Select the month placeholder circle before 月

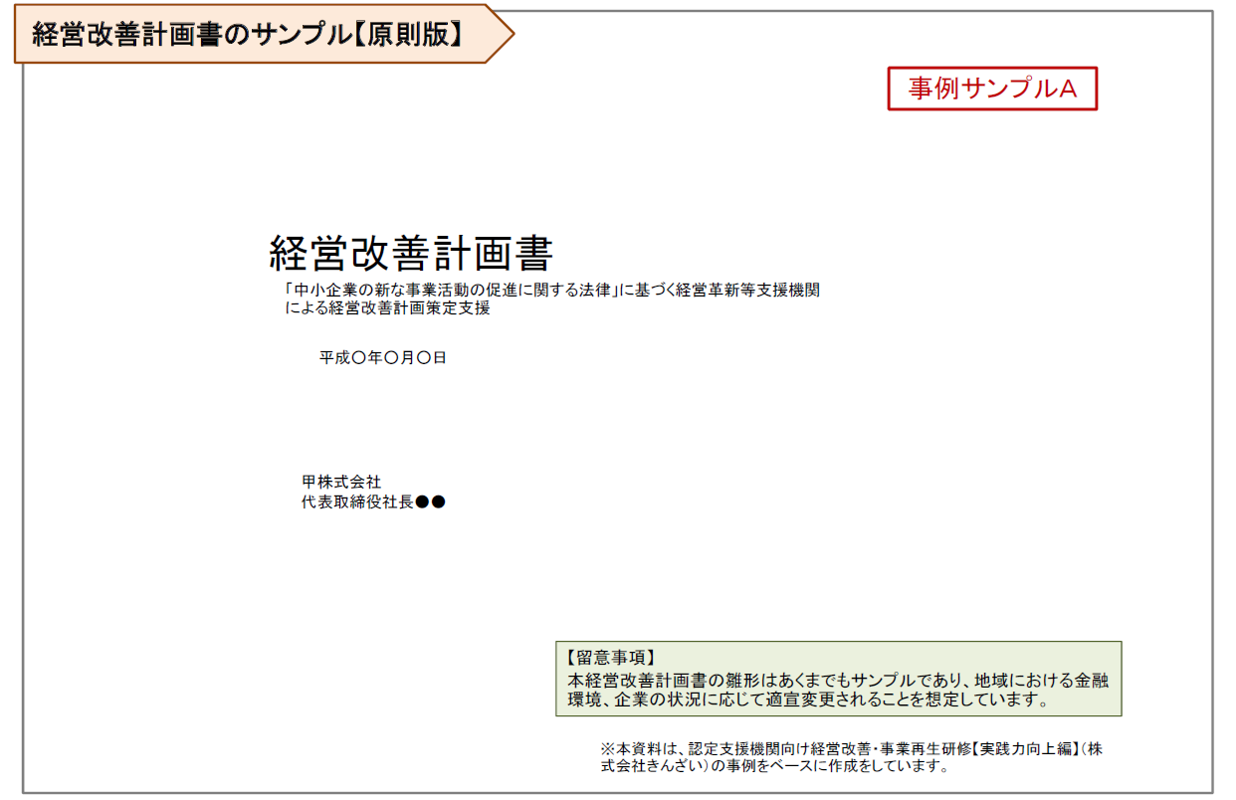coord(391,358)
